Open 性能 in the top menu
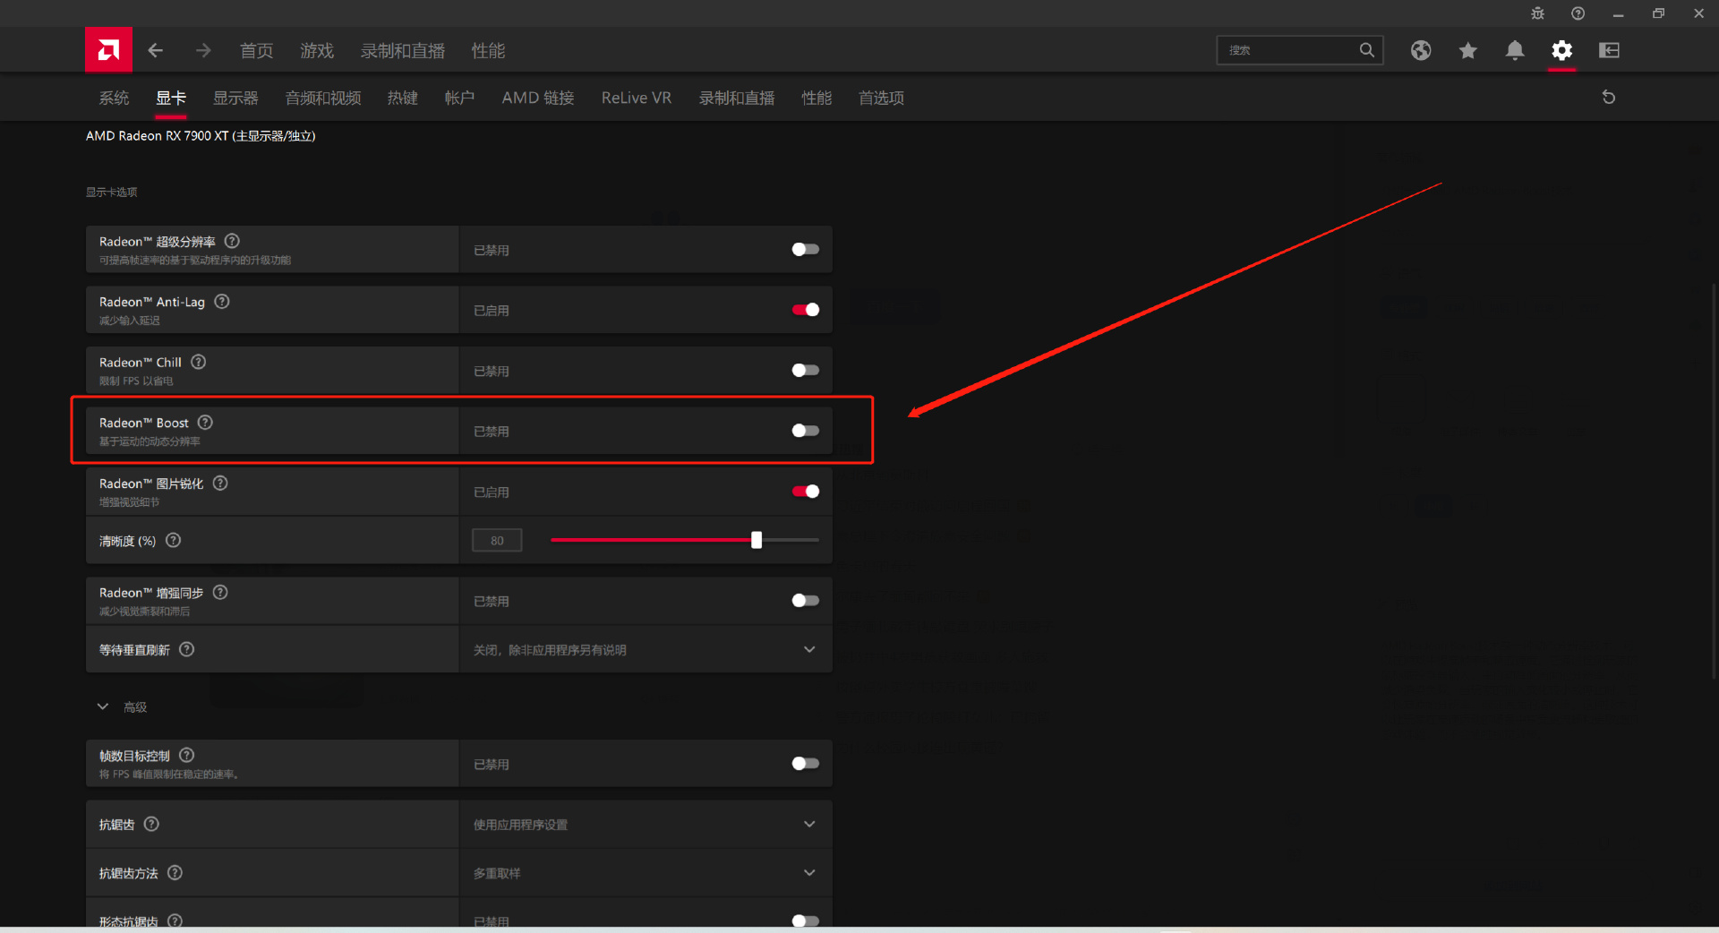The width and height of the screenshot is (1719, 933). pos(488,51)
